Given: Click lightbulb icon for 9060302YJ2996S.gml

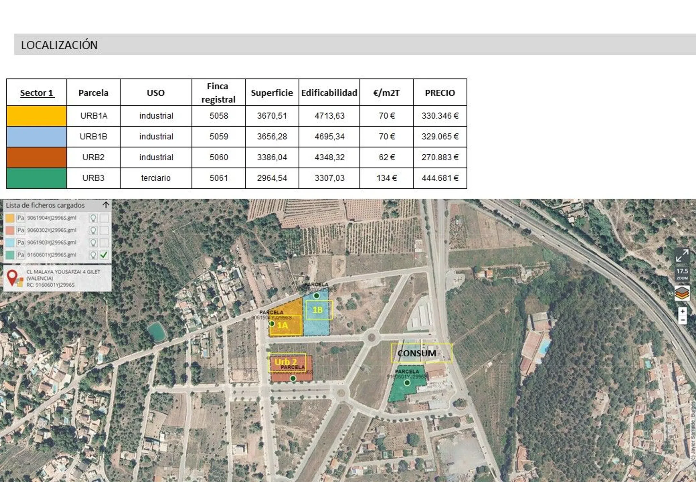Looking at the screenshot, I should click(93, 230).
